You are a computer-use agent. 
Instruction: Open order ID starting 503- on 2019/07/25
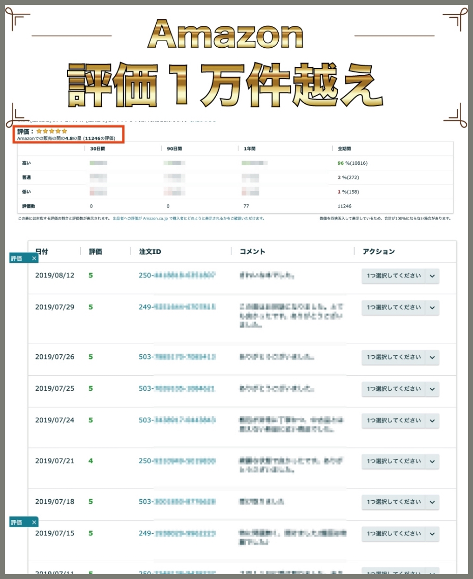coord(177,388)
